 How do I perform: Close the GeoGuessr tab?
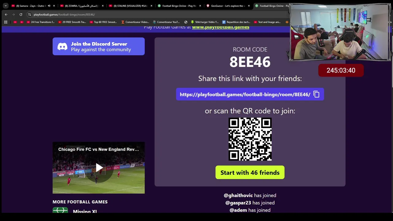click(x=249, y=6)
